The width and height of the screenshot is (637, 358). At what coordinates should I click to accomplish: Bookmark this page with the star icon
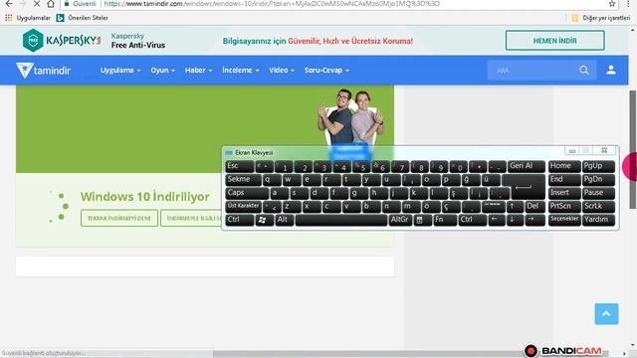612,4
